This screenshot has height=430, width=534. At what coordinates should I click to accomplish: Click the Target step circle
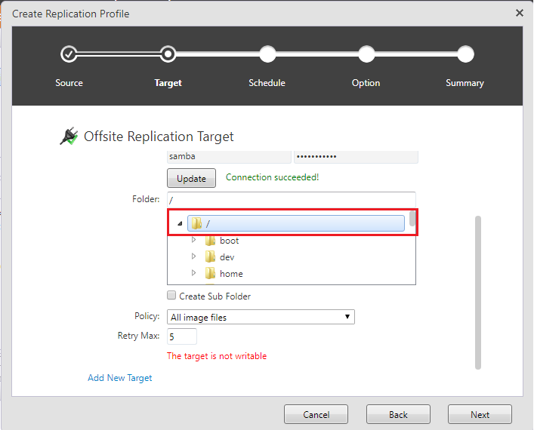coord(168,54)
